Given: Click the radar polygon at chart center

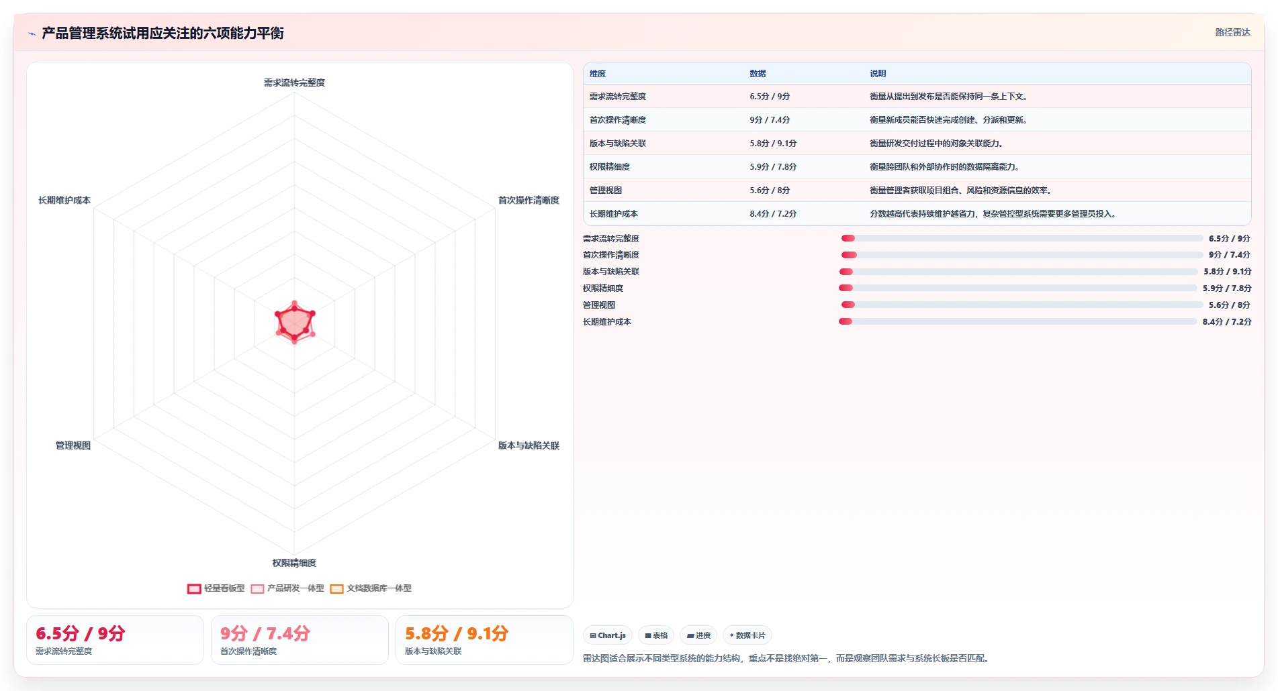Looking at the screenshot, I should pos(294,323).
